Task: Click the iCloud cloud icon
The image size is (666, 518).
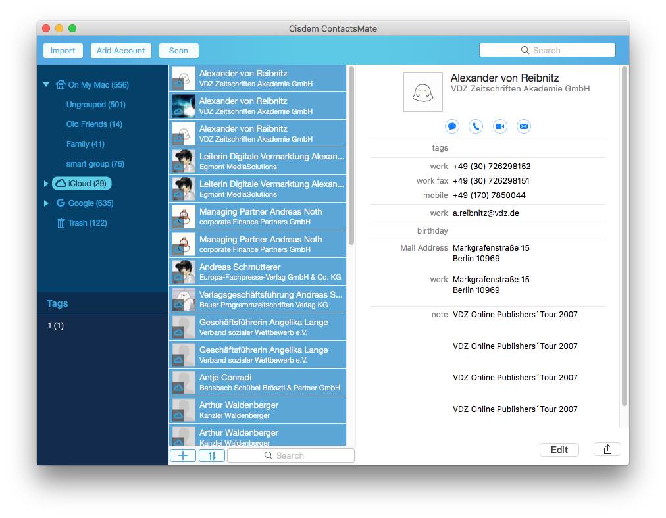Action: 61,183
